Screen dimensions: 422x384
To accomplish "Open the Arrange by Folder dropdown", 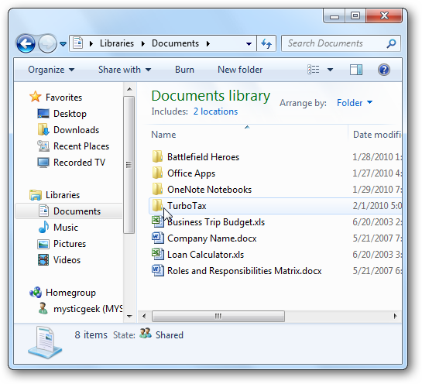I will (355, 102).
